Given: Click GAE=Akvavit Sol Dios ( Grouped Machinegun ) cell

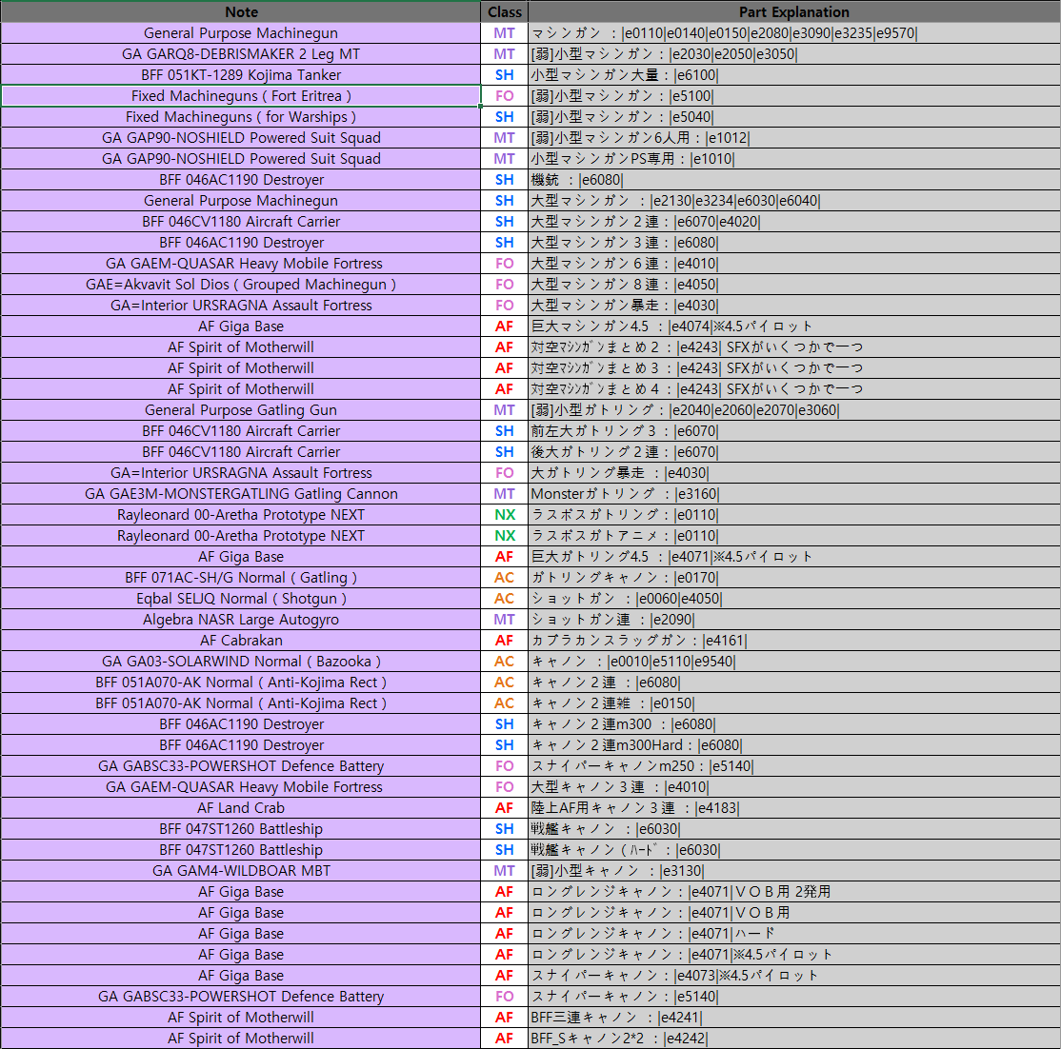Looking at the screenshot, I should tap(241, 285).
